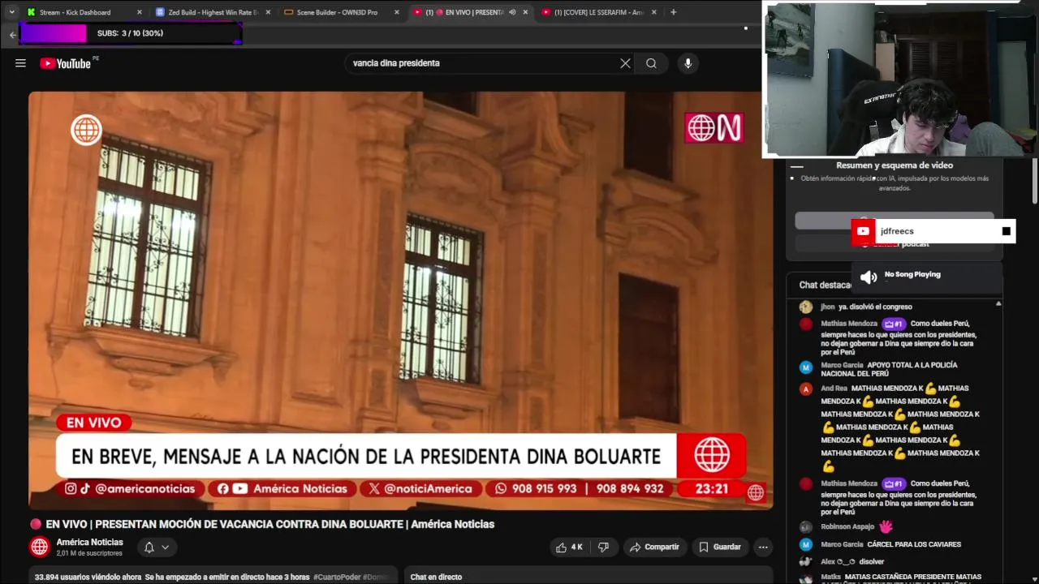Viewport: 1039px width, 584px height.
Task: Click Resumen y esquema de video heading
Action: coord(895,165)
